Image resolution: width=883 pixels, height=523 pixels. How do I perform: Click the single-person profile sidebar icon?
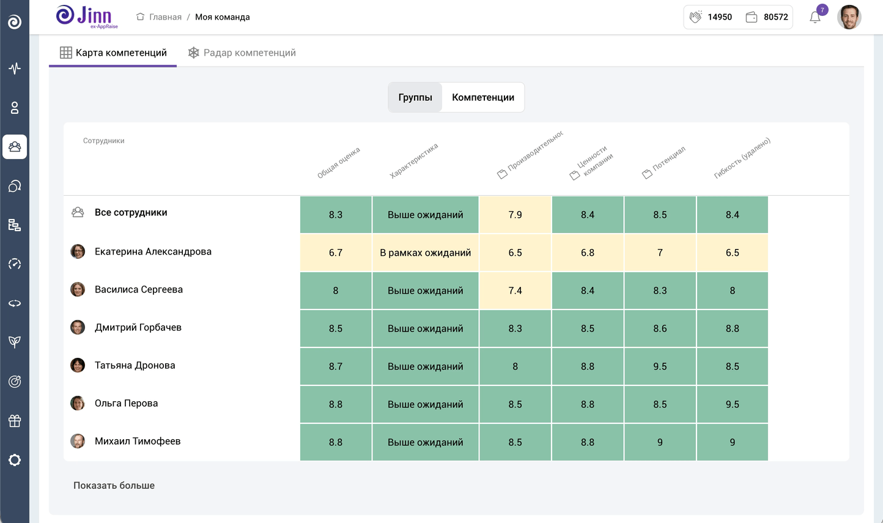tap(15, 108)
